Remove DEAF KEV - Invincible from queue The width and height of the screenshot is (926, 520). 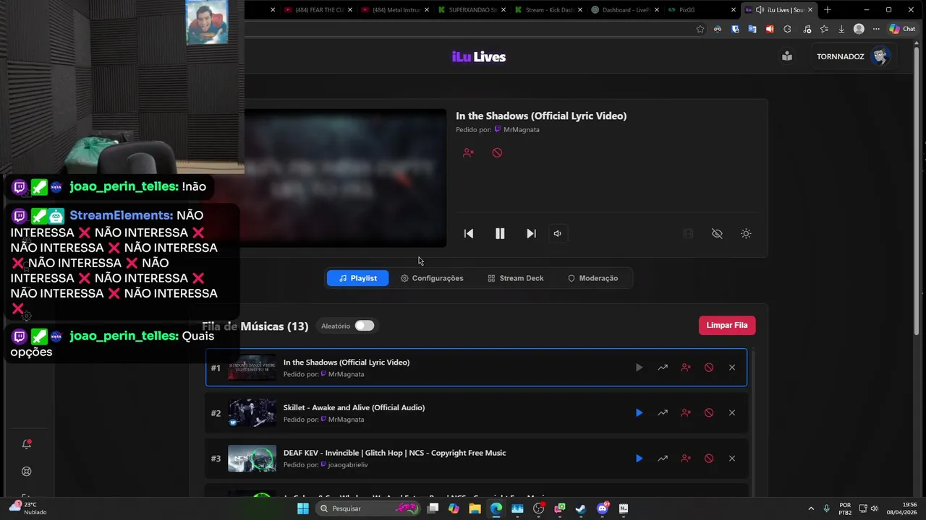coord(732,459)
